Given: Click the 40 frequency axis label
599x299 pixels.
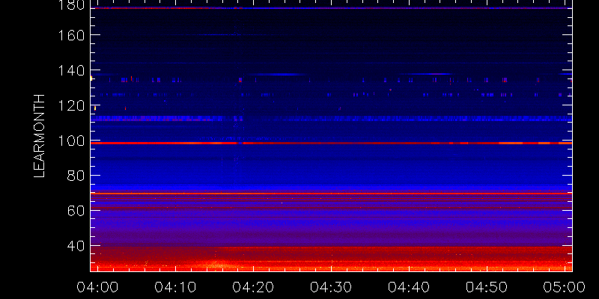Looking at the screenshot, I should 76,246.
